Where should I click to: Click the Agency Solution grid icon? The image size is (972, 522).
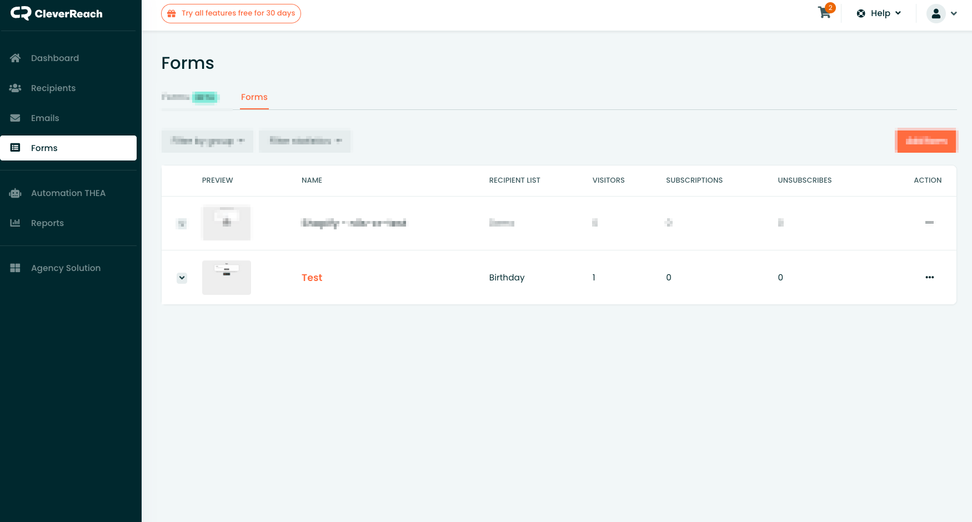pos(16,268)
